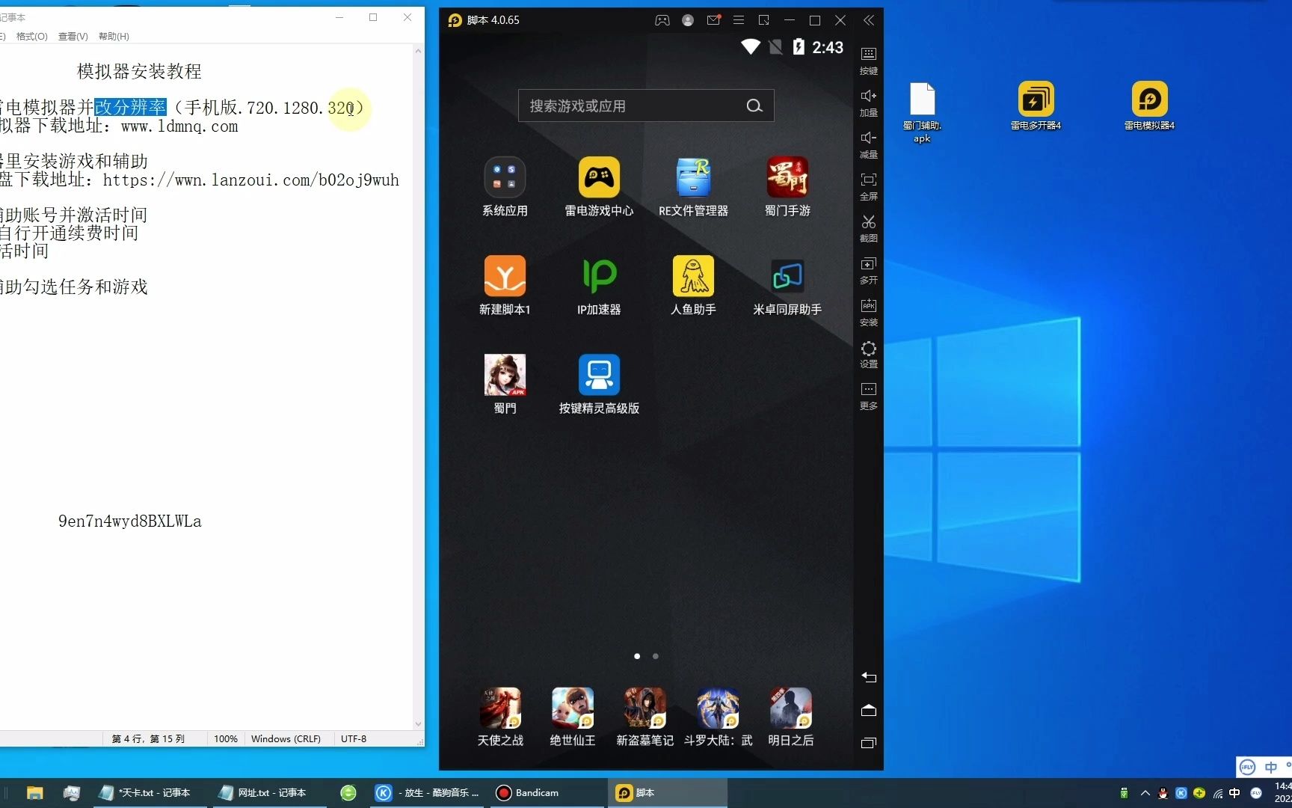1292x808 pixels.
Task: Open the 查看(V) menu in Notepad
Action: tap(73, 36)
